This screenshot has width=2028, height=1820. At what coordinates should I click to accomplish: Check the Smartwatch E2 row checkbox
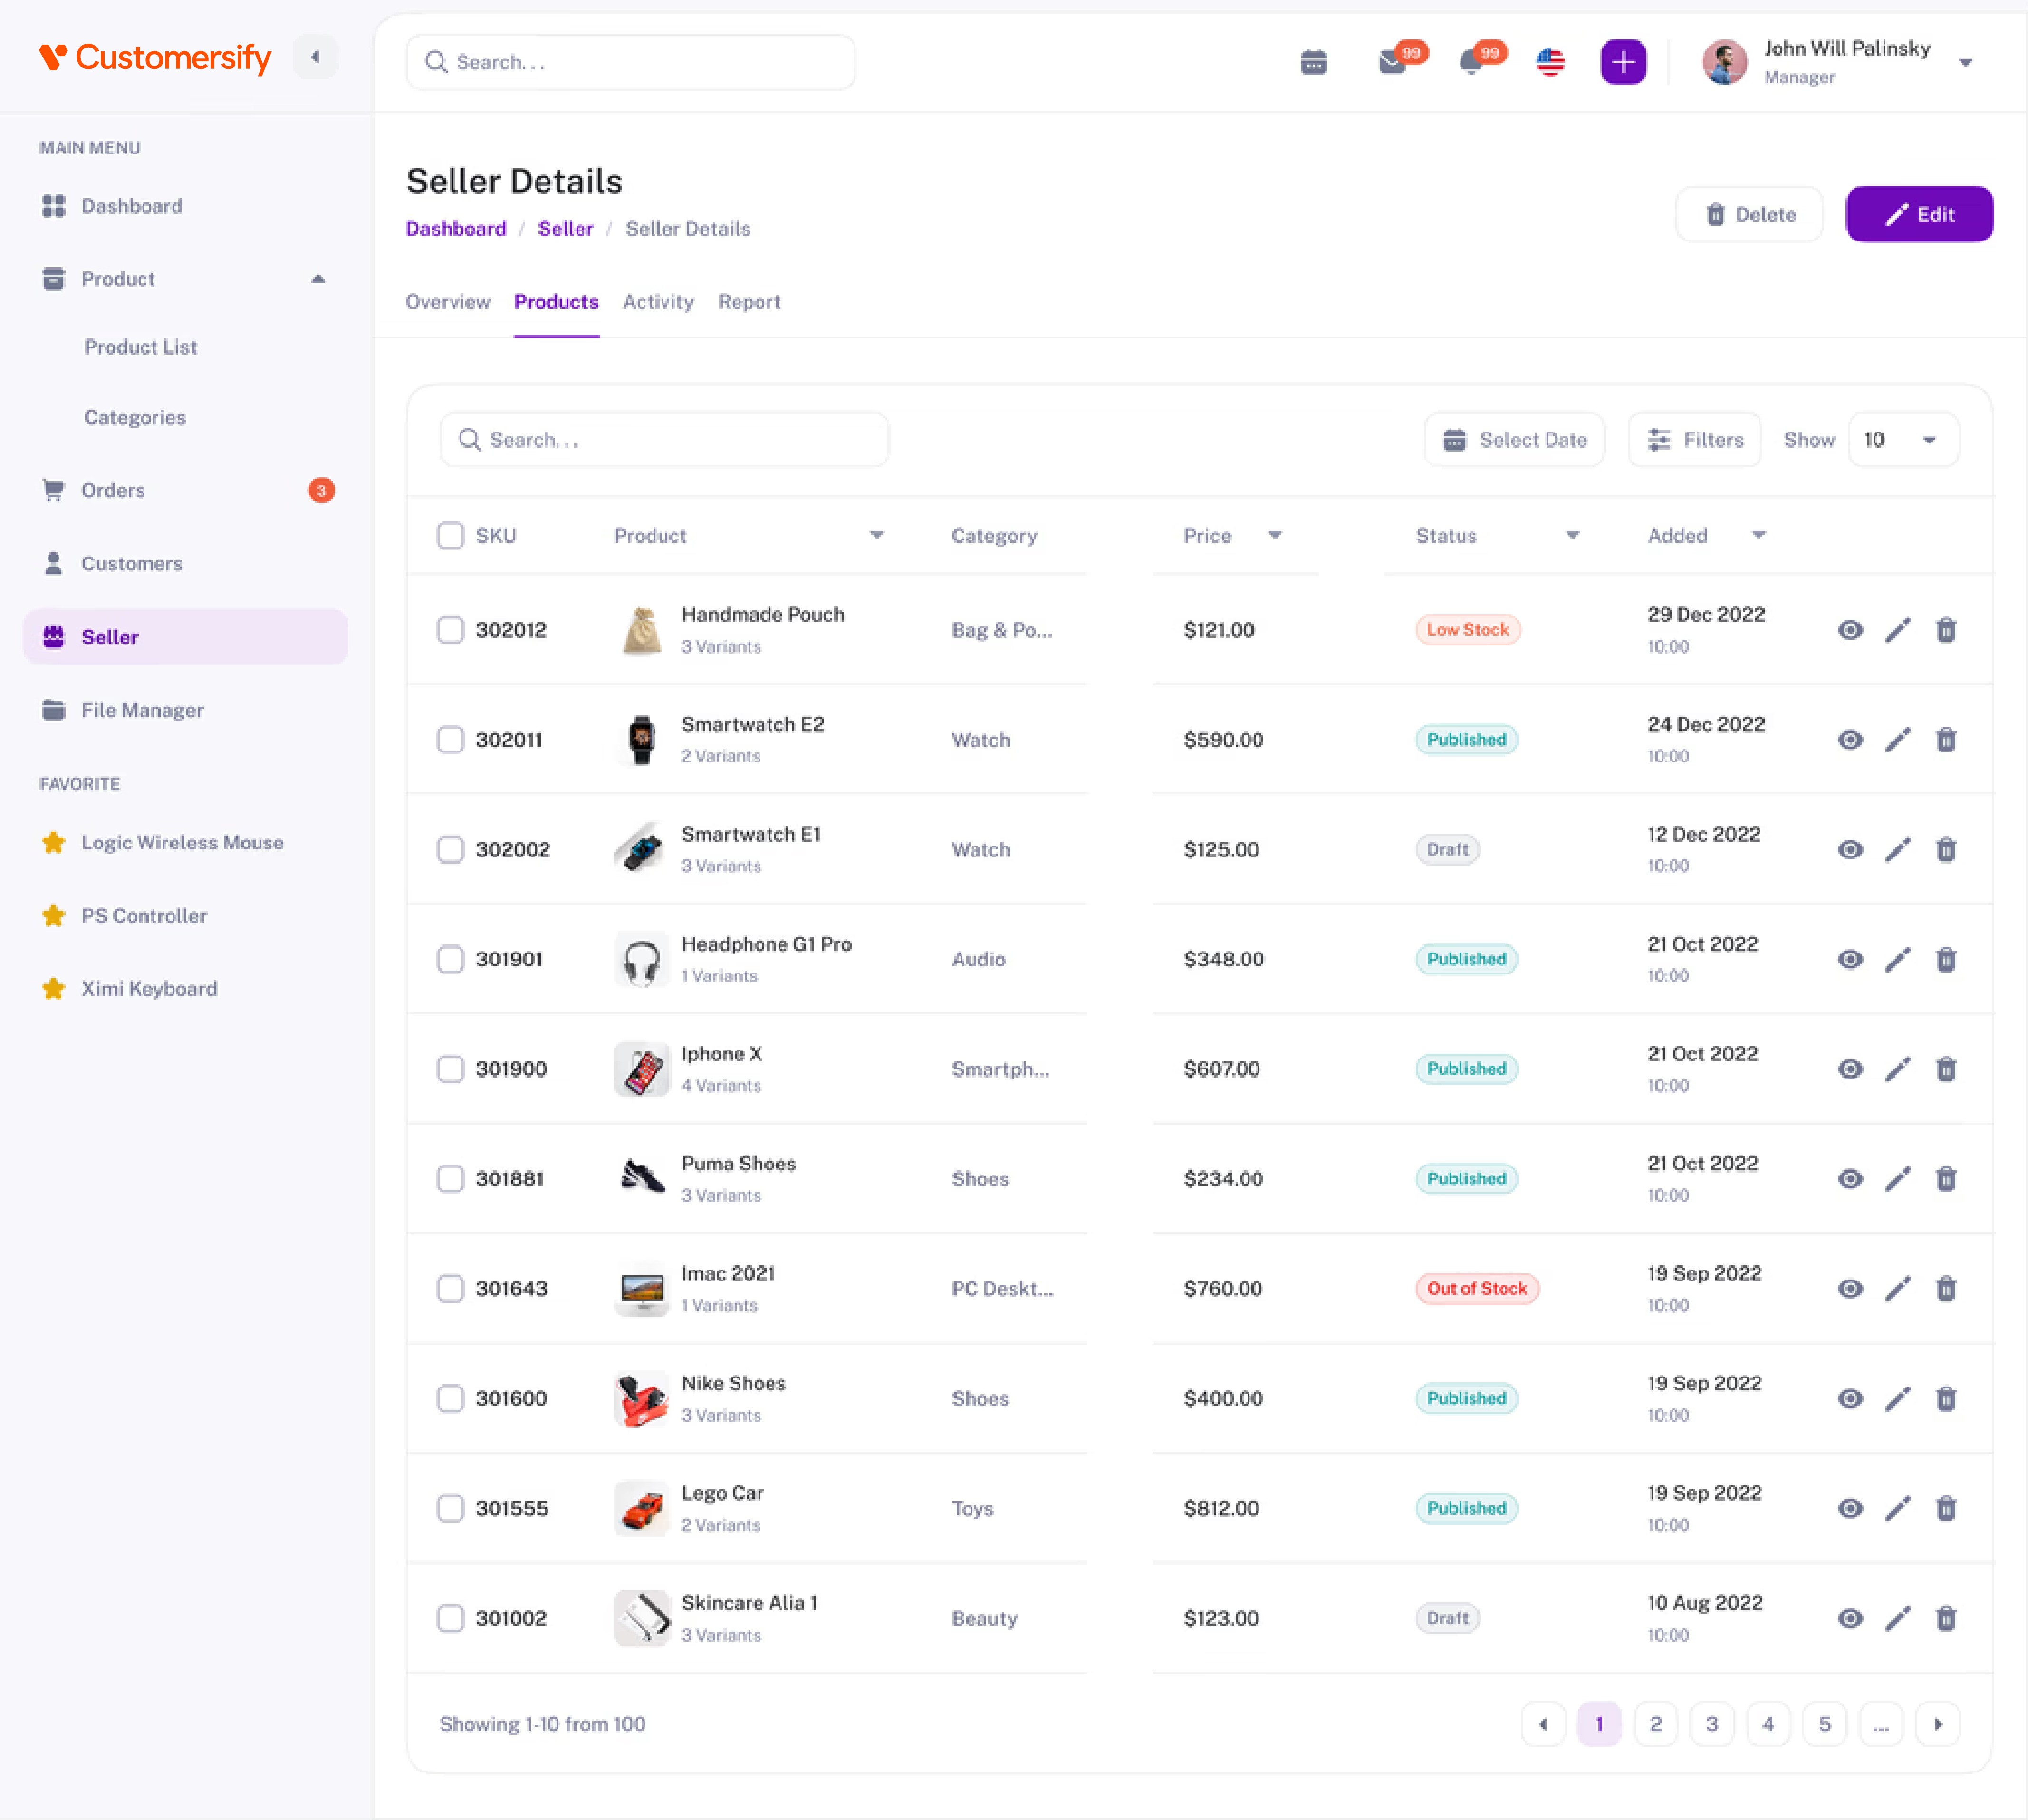(x=450, y=740)
